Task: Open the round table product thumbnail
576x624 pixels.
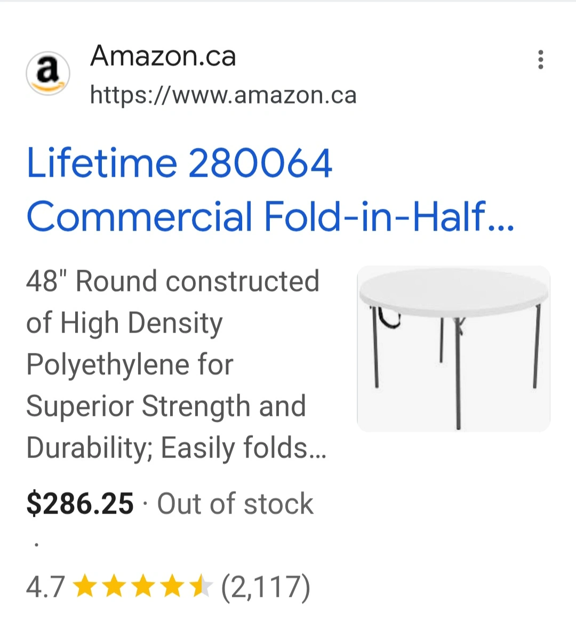Action: click(453, 349)
